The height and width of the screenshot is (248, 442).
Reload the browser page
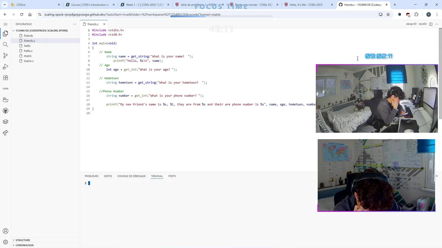click(21, 14)
